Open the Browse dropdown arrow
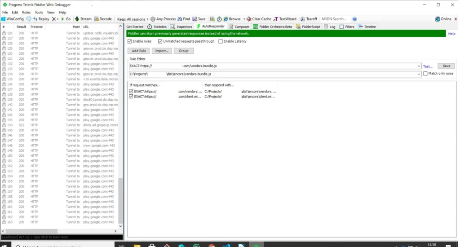The height and width of the screenshot is (247, 460). click(244, 19)
